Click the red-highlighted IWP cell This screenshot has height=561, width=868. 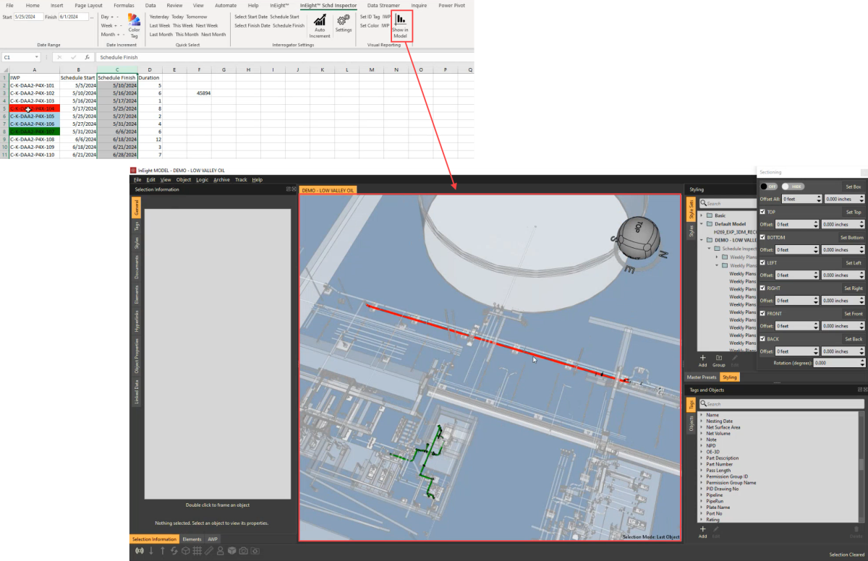[x=34, y=108]
